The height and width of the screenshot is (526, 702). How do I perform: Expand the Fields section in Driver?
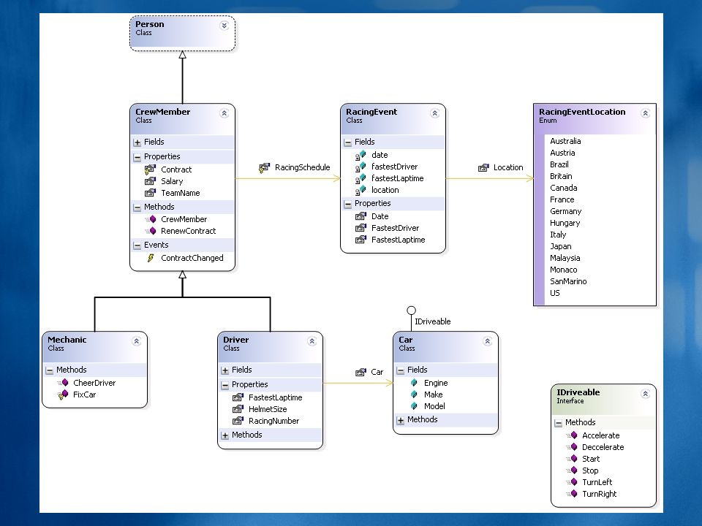(x=224, y=371)
